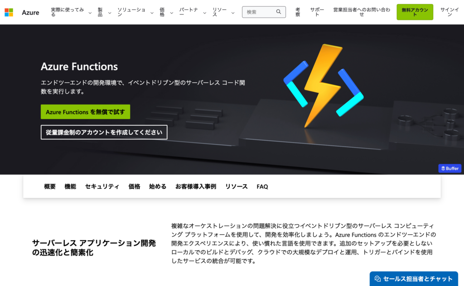
Task: Click the Microsoft logo icon
Action: pyautogui.click(x=9, y=12)
